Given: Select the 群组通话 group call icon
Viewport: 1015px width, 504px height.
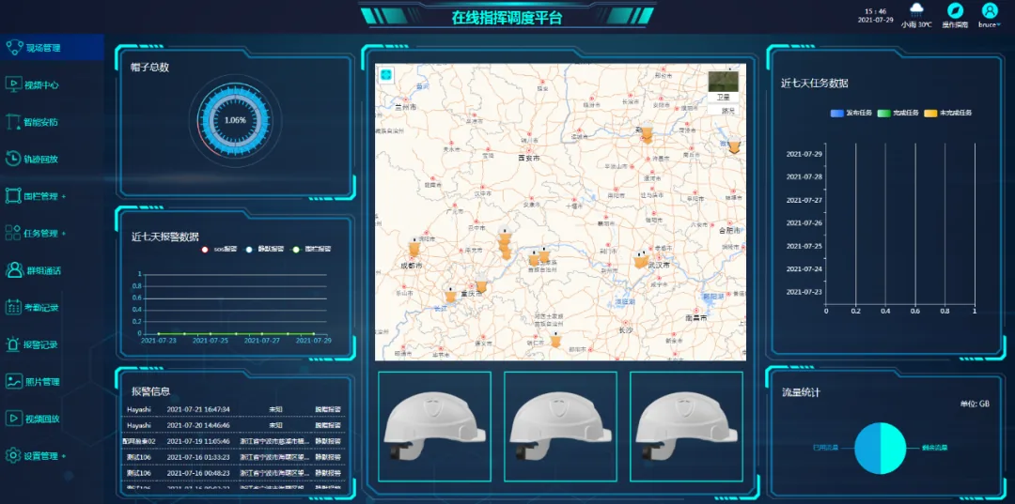Looking at the screenshot, I should pyautogui.click(x=14, y=270).
